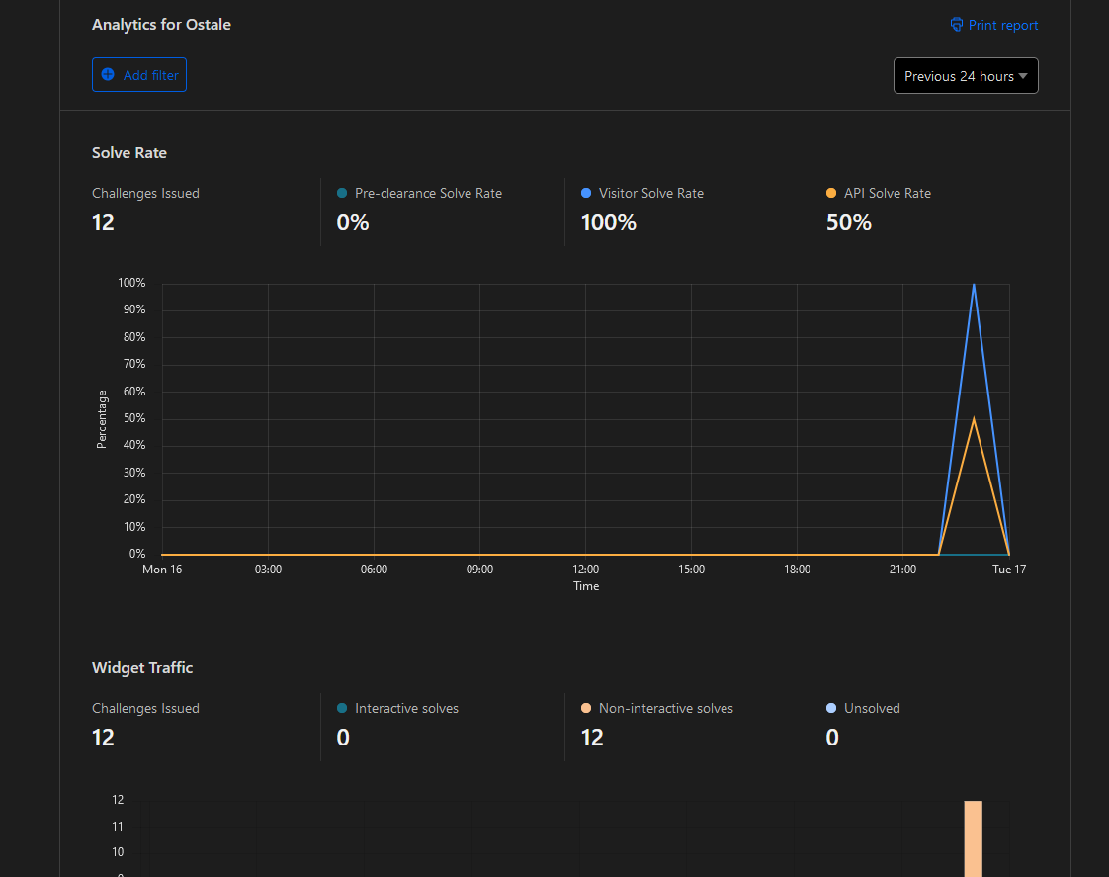The width and height of the screenshot is (1109, 877).
Task: Click the orange API Solve Rate peak
Action: click(x=974, y=419)
